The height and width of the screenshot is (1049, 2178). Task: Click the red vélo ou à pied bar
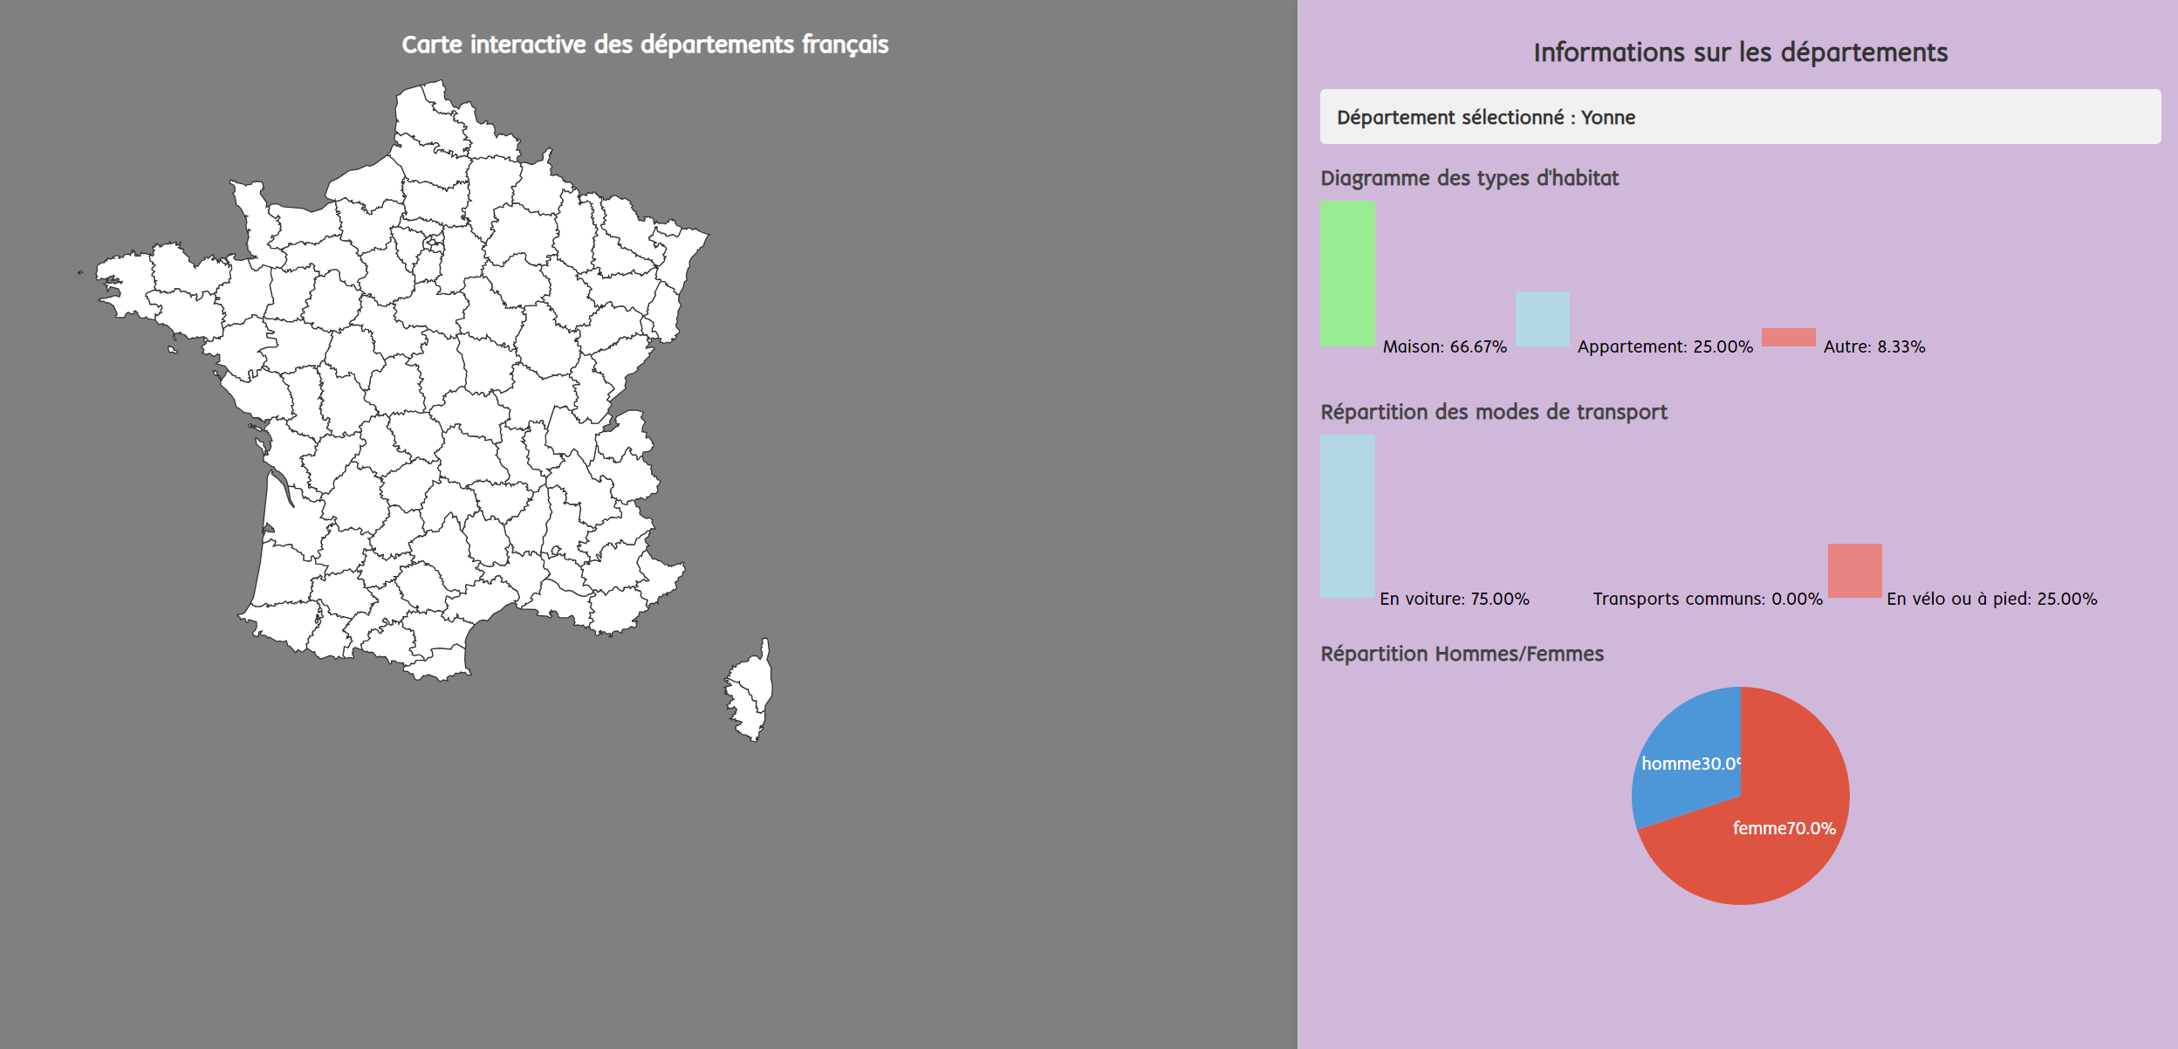1854,571
